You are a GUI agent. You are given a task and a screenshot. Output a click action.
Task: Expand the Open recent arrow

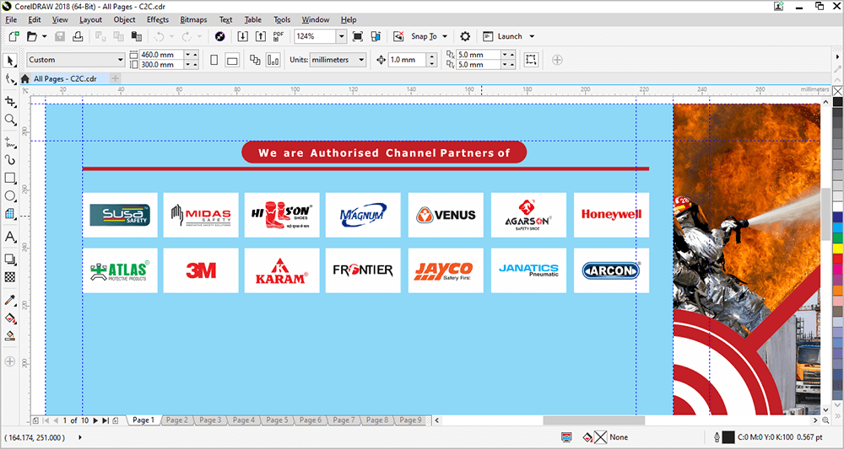point(44,36)
